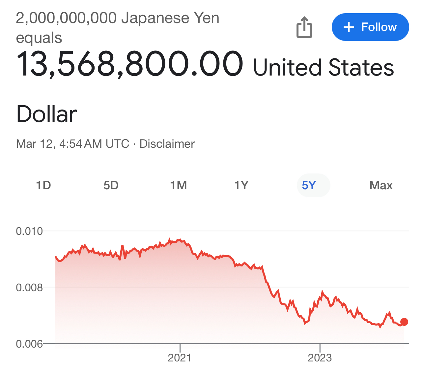The image size is (425, 372).
Task: Choose the 1Y time range
Action: click(241, 185)
